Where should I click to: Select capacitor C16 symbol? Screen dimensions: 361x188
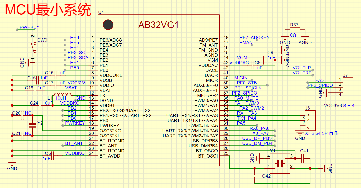(x=37, y=80)
